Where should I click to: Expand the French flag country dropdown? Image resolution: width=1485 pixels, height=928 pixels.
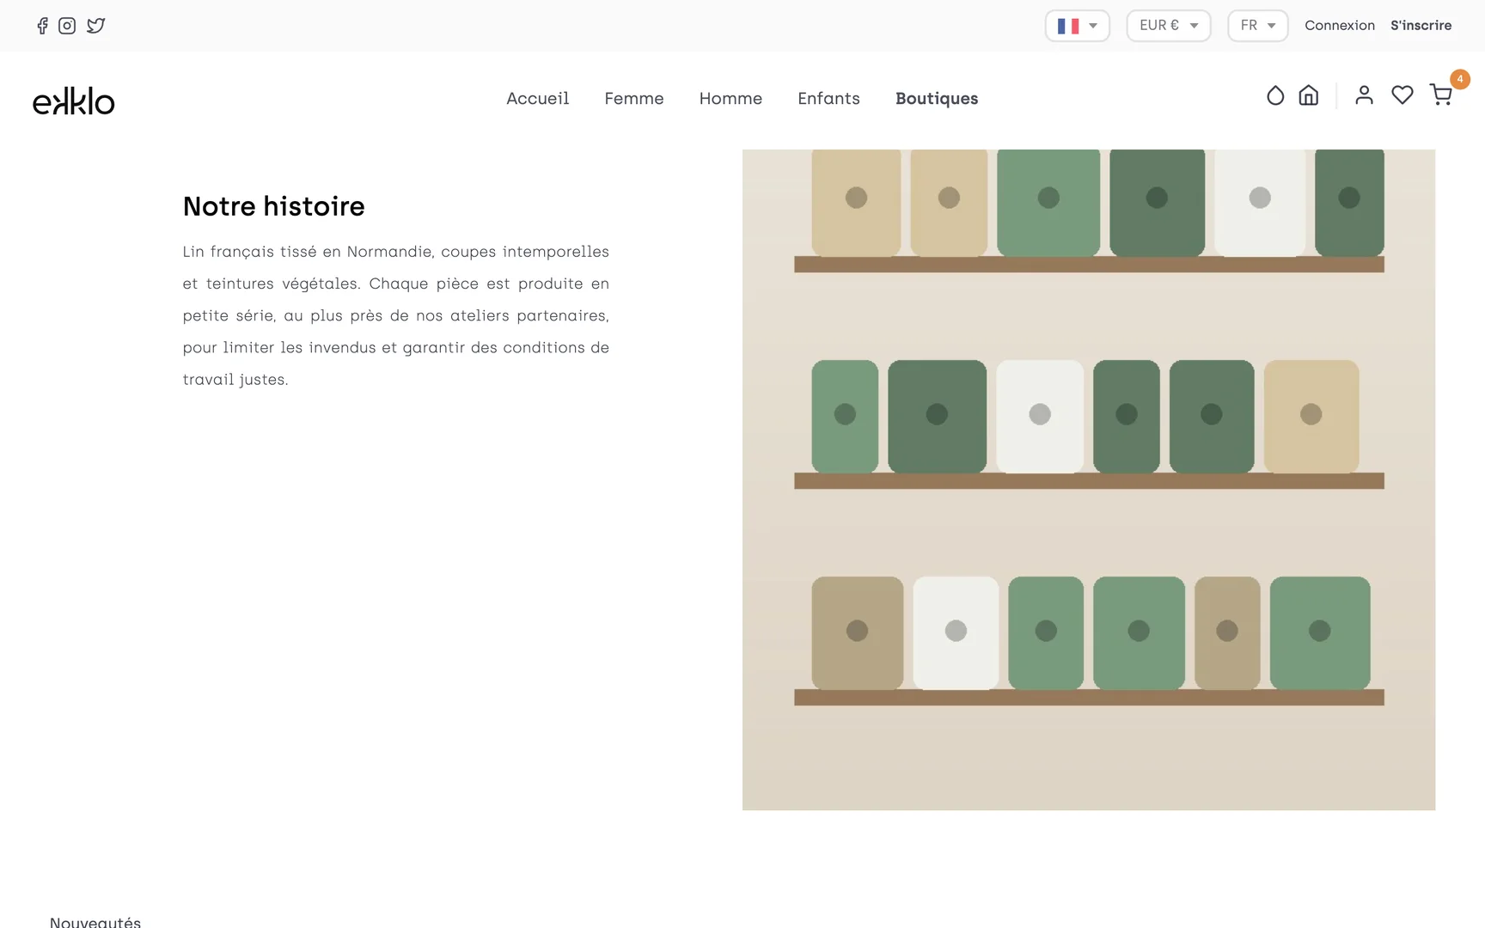(x=1078, y=26)
